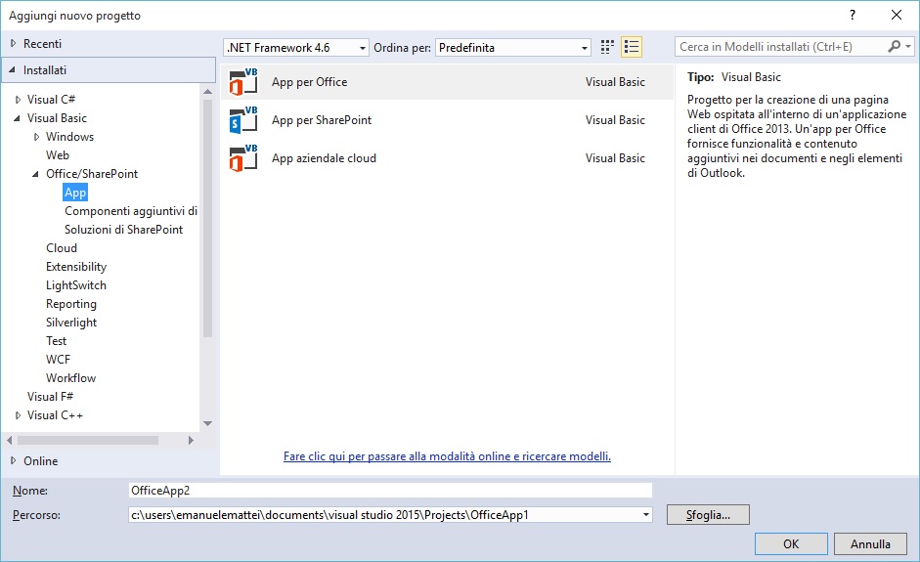Open the .NET Framework 4.6 dropdown
Screen dimensions: 920x562
tap(363, 48)
